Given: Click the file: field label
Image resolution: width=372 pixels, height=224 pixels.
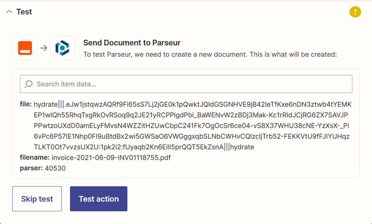Looking at the screenshot, I should point(25,105).
